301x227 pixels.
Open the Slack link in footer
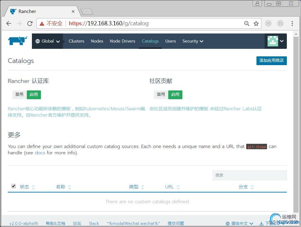[x=94, y=223]
